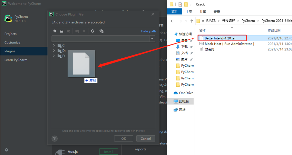Click the properties checkmark icon in Explorer title bar
292x155 pixels.
(x=180, y=4)
